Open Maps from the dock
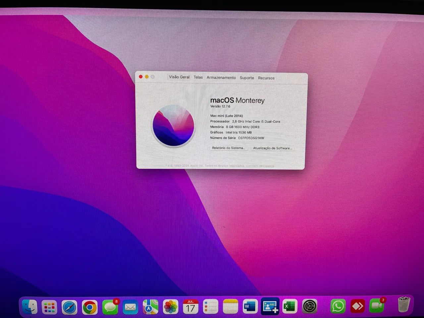Viewport: 424px width, 318px height. [150, 307]
